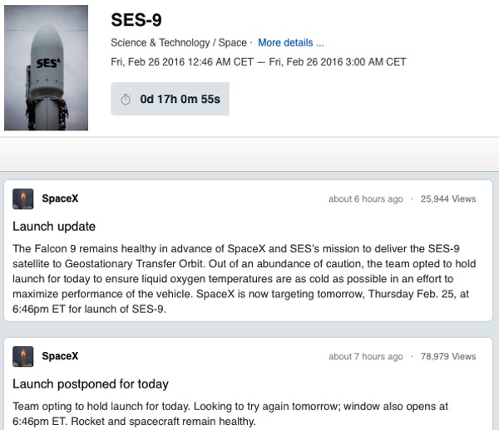The width and height of the screenshot is (499, 430).
Task: Click the Launch postponed for today heading
Action: (91, 384)
